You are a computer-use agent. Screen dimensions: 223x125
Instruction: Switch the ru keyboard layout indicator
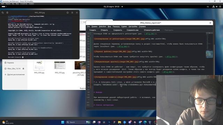click(x=208, y=7)
